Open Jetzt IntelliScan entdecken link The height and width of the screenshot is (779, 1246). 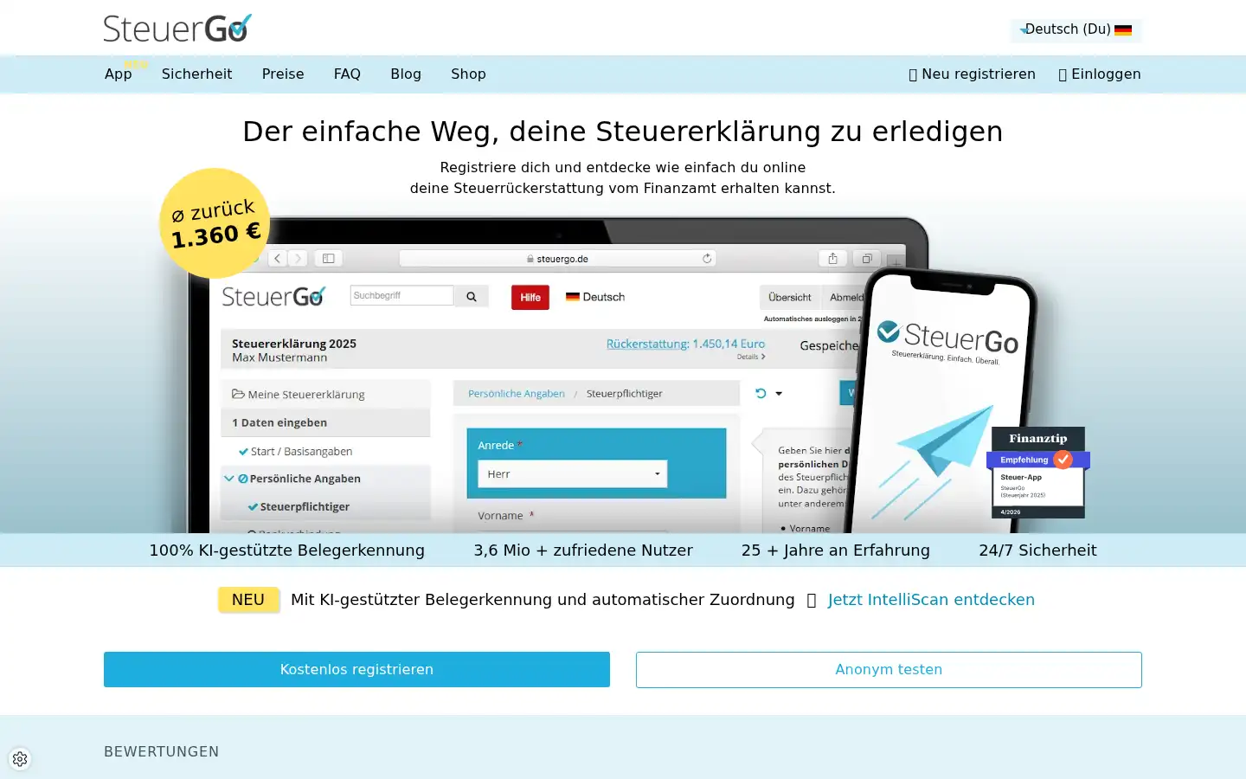pyautogui.click(x=931, y=600)
